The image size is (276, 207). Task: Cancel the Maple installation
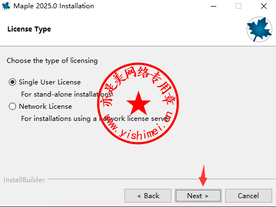pyautogui.click(x=248, y=196)
